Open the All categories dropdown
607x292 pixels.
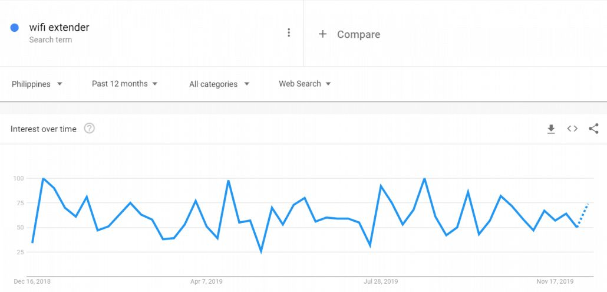219,84
